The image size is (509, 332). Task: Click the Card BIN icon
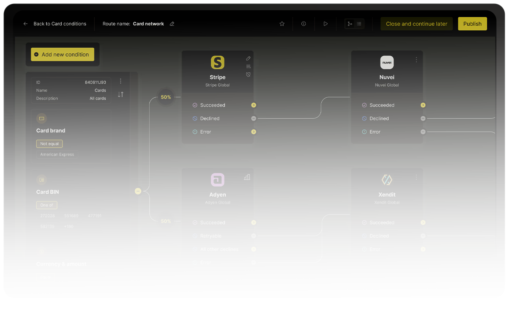[x=41, y=180]
